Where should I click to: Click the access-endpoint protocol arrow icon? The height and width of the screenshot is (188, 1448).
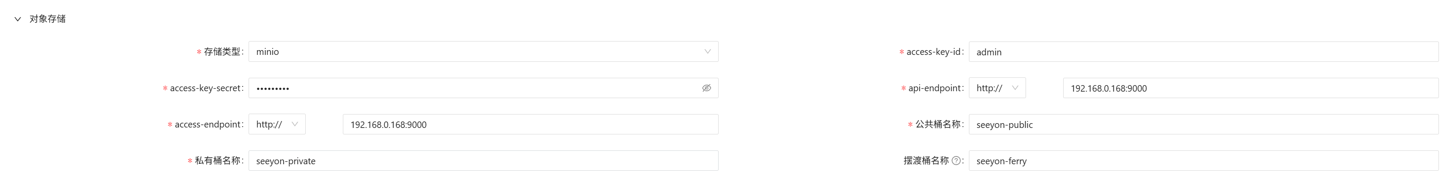pos(294,124)
